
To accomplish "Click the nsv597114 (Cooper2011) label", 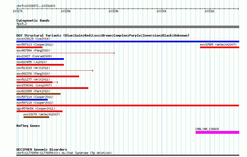I will click(35, 97).
